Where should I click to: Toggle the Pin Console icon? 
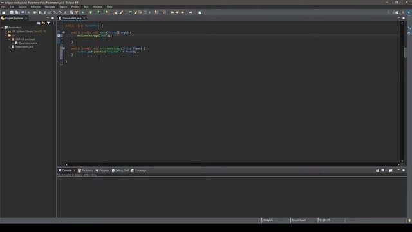378,170
